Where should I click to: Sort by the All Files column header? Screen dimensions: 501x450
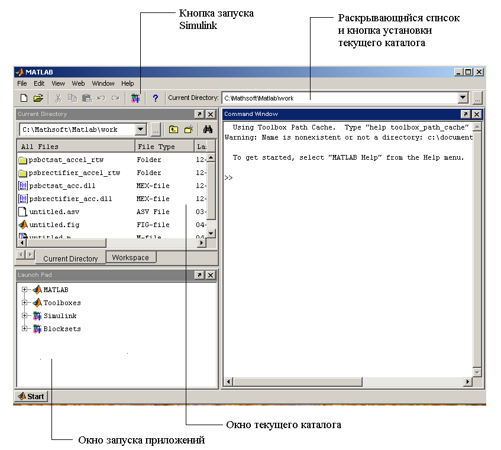pos(76,147)
